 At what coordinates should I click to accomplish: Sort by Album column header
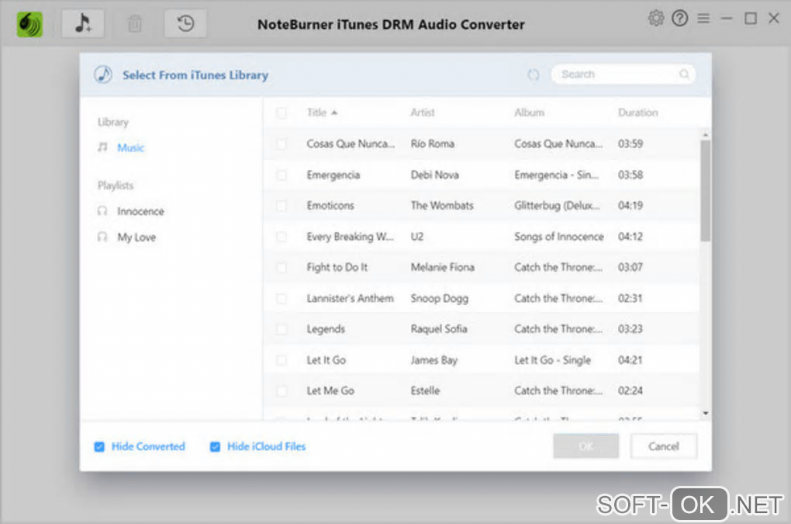[529, 113]
